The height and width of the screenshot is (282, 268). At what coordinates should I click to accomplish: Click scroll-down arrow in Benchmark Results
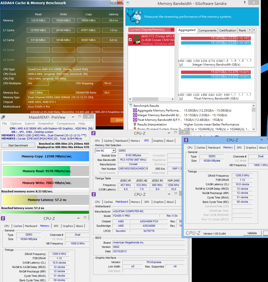[254, 129]
